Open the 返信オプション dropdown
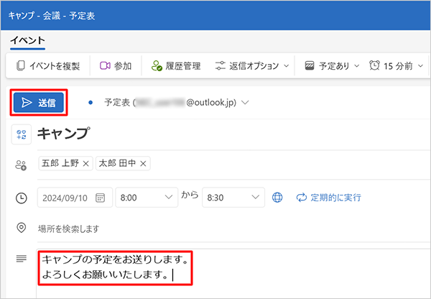This screenshot has height=299, width=431. [252, 65]
